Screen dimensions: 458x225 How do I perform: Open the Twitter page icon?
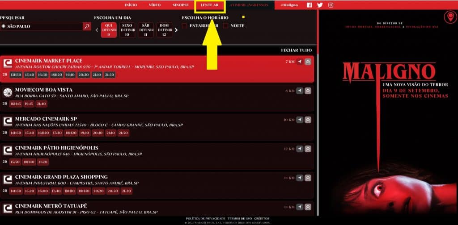320,5
